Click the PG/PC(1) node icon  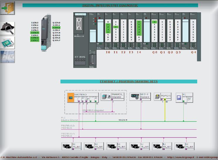[x=158, y=97]
